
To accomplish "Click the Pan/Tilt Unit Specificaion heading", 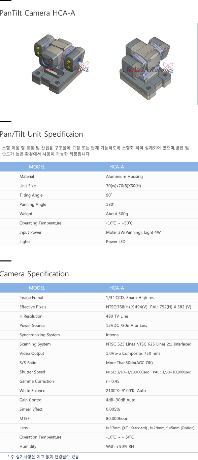I will coord(41,134).
